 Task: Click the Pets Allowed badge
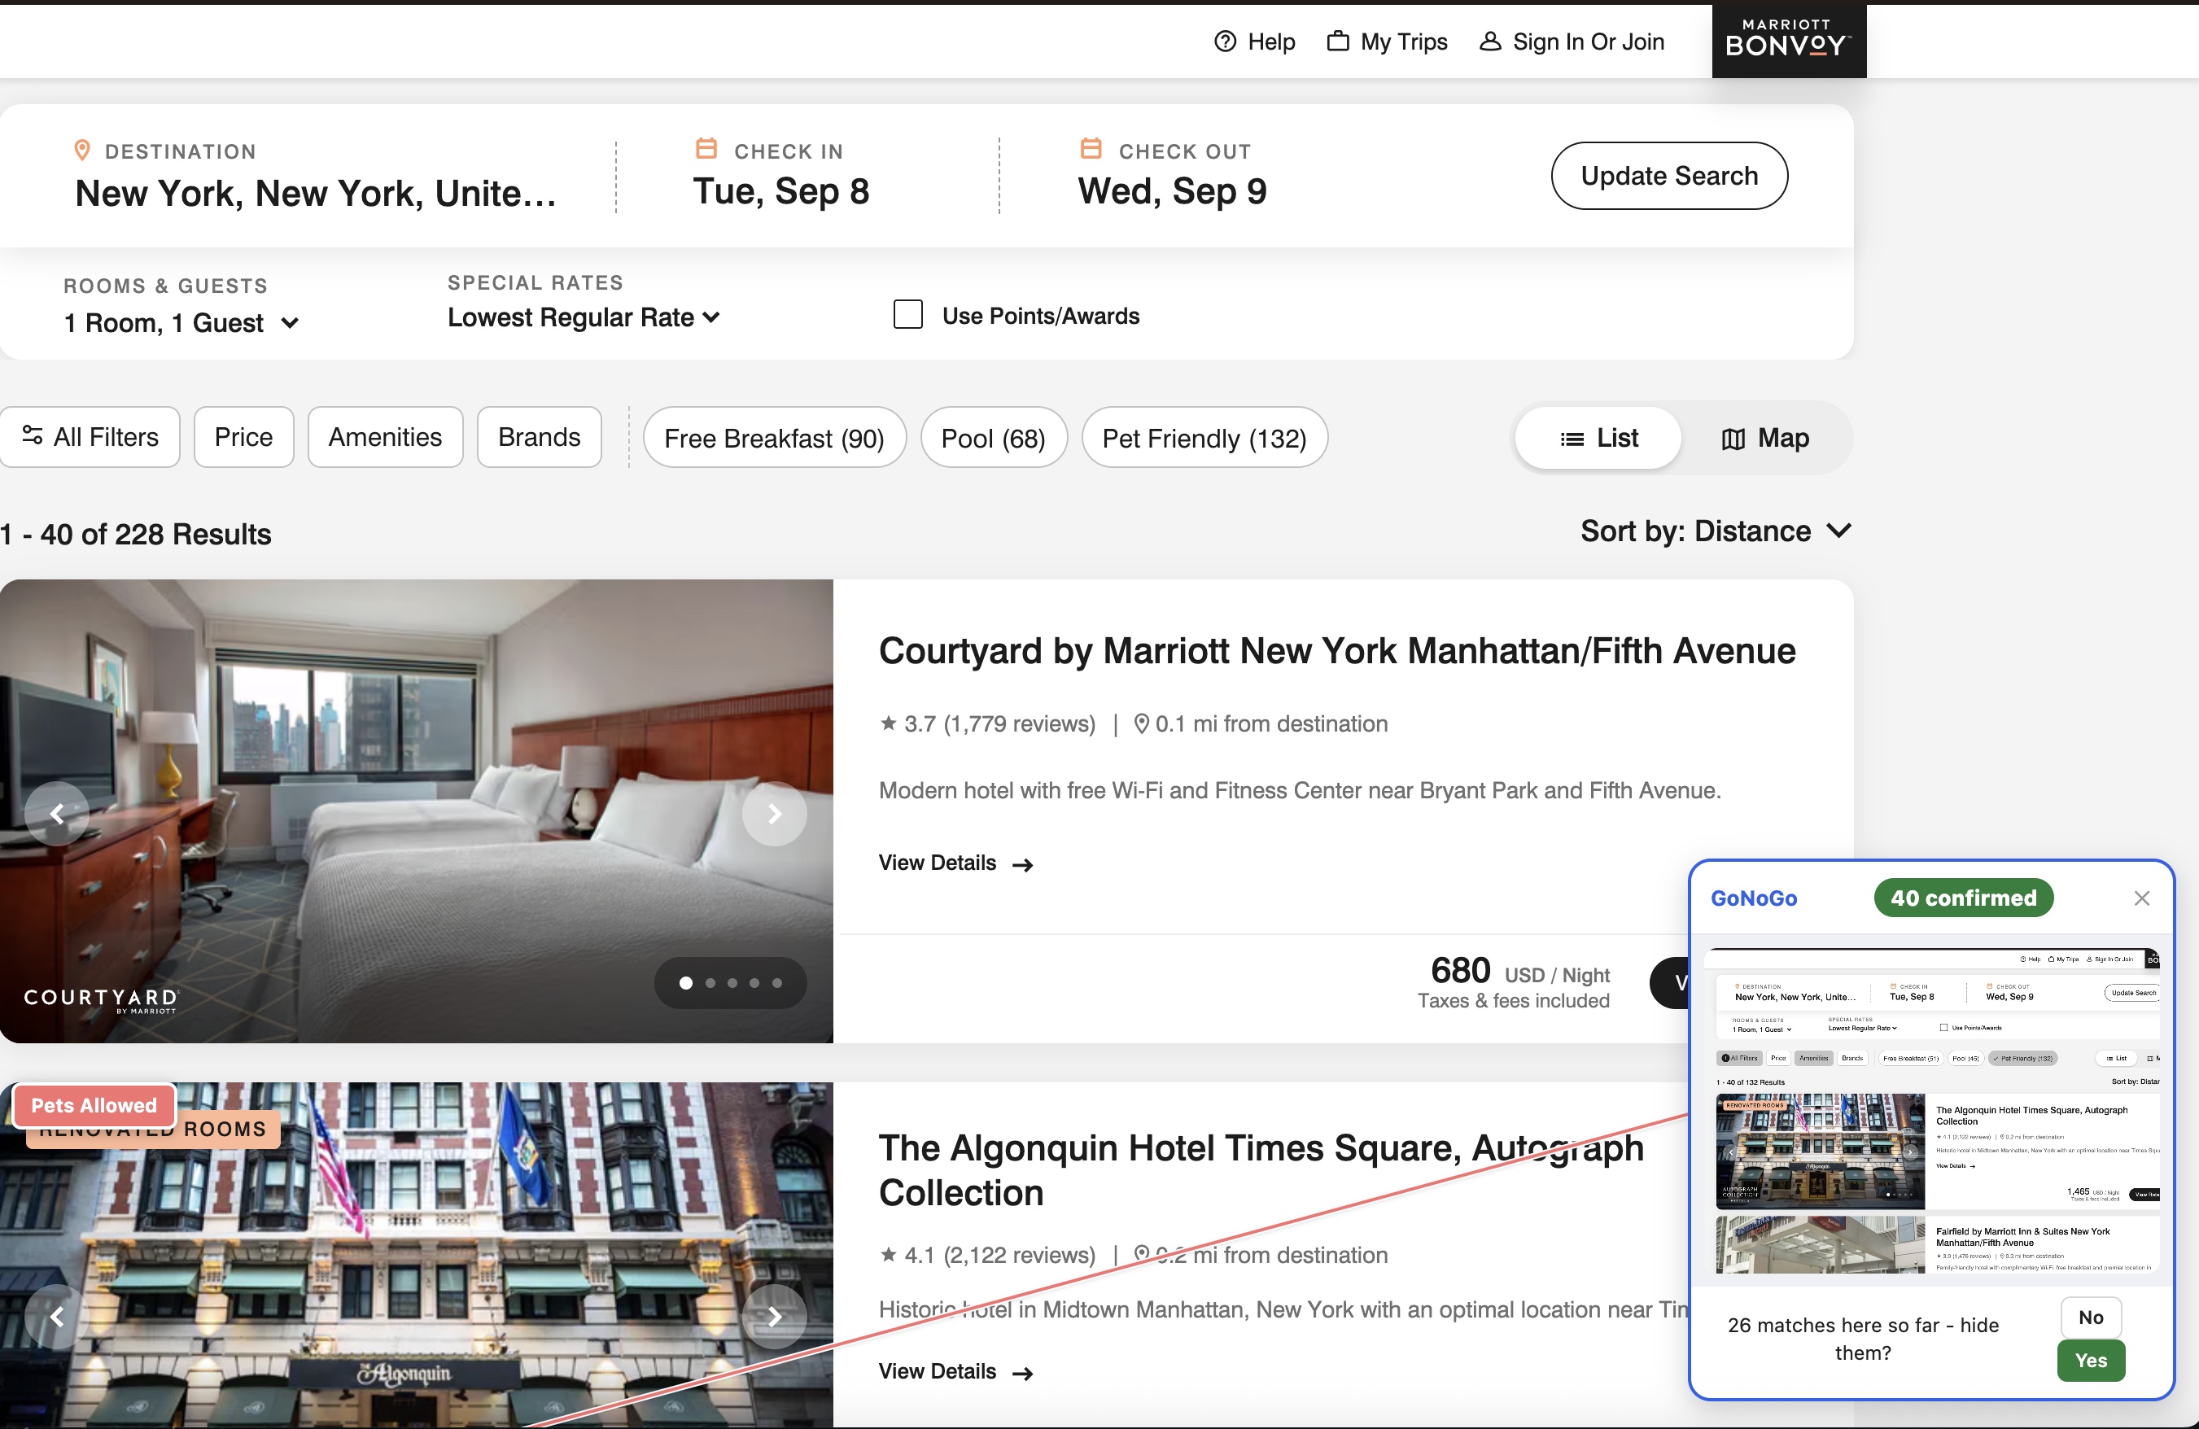pos(94,1105)
